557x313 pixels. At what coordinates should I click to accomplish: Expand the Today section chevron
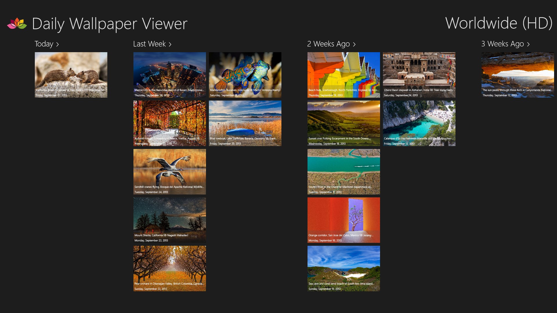click(x=57, y=44)
